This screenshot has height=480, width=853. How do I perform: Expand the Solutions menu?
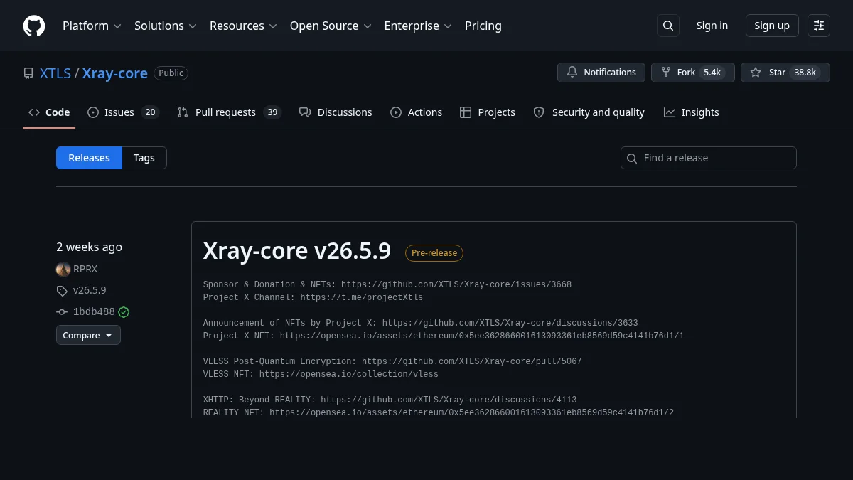pyautogui.click(x=165, y=26)
